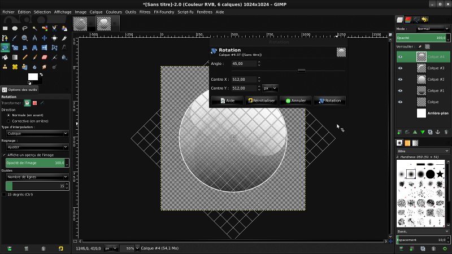This screenshot has height=254, width=452.
Task: Select the Crop knife tool
Action: (x=64, y=38)
